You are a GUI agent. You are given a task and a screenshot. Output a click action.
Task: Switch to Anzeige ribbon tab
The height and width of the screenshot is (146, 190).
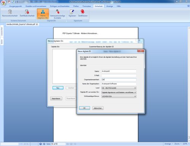click(109, 6)
